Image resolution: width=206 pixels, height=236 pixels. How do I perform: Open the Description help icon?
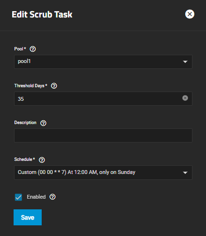43,123
